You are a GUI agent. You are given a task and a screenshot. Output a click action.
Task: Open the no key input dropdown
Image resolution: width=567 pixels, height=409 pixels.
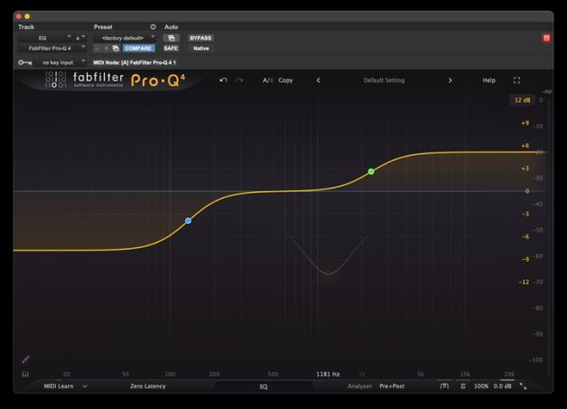[x=61, y=62]
